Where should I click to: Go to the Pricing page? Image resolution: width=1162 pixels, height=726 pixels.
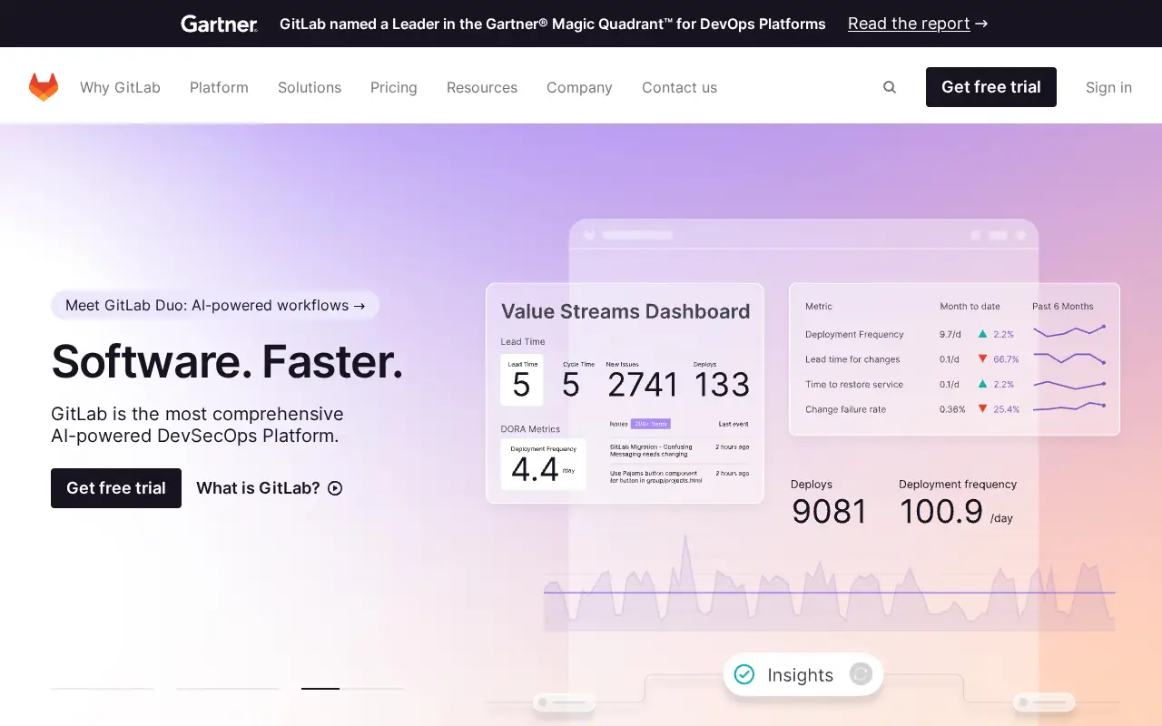point(394,87)
